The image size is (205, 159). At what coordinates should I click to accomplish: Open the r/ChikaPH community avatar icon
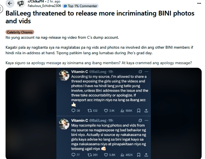click(x=21, y=3)
